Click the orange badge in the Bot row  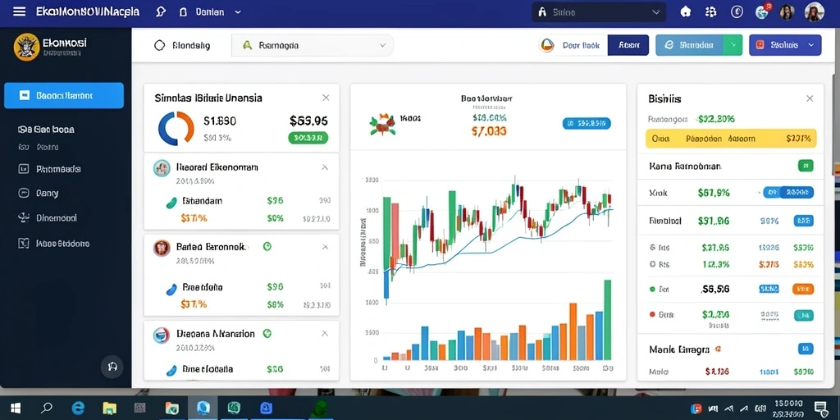(x=802, y=290)
